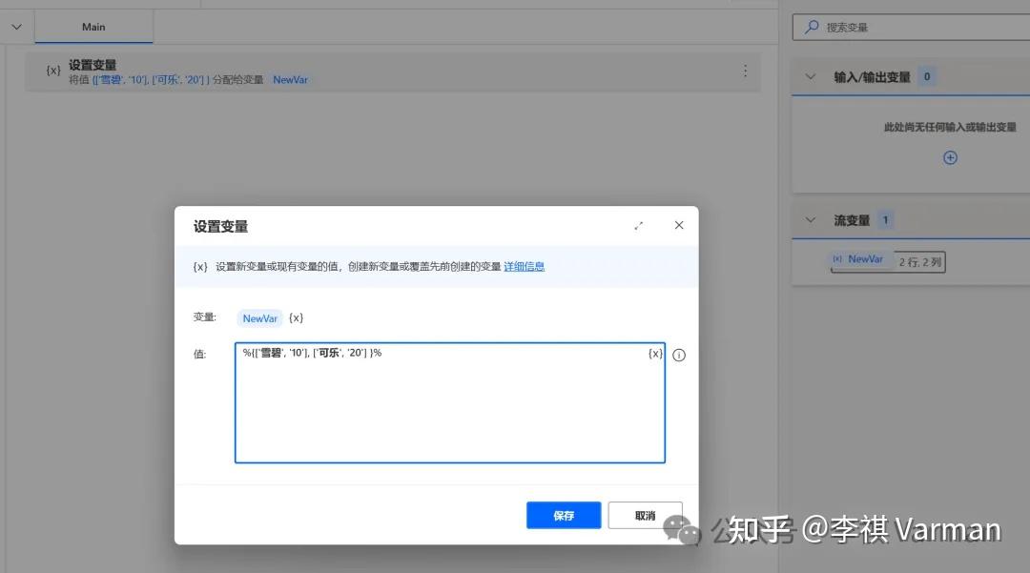
Task: Click the {x} icon on the 设置变量 flow action
Action: pos(52,70)
